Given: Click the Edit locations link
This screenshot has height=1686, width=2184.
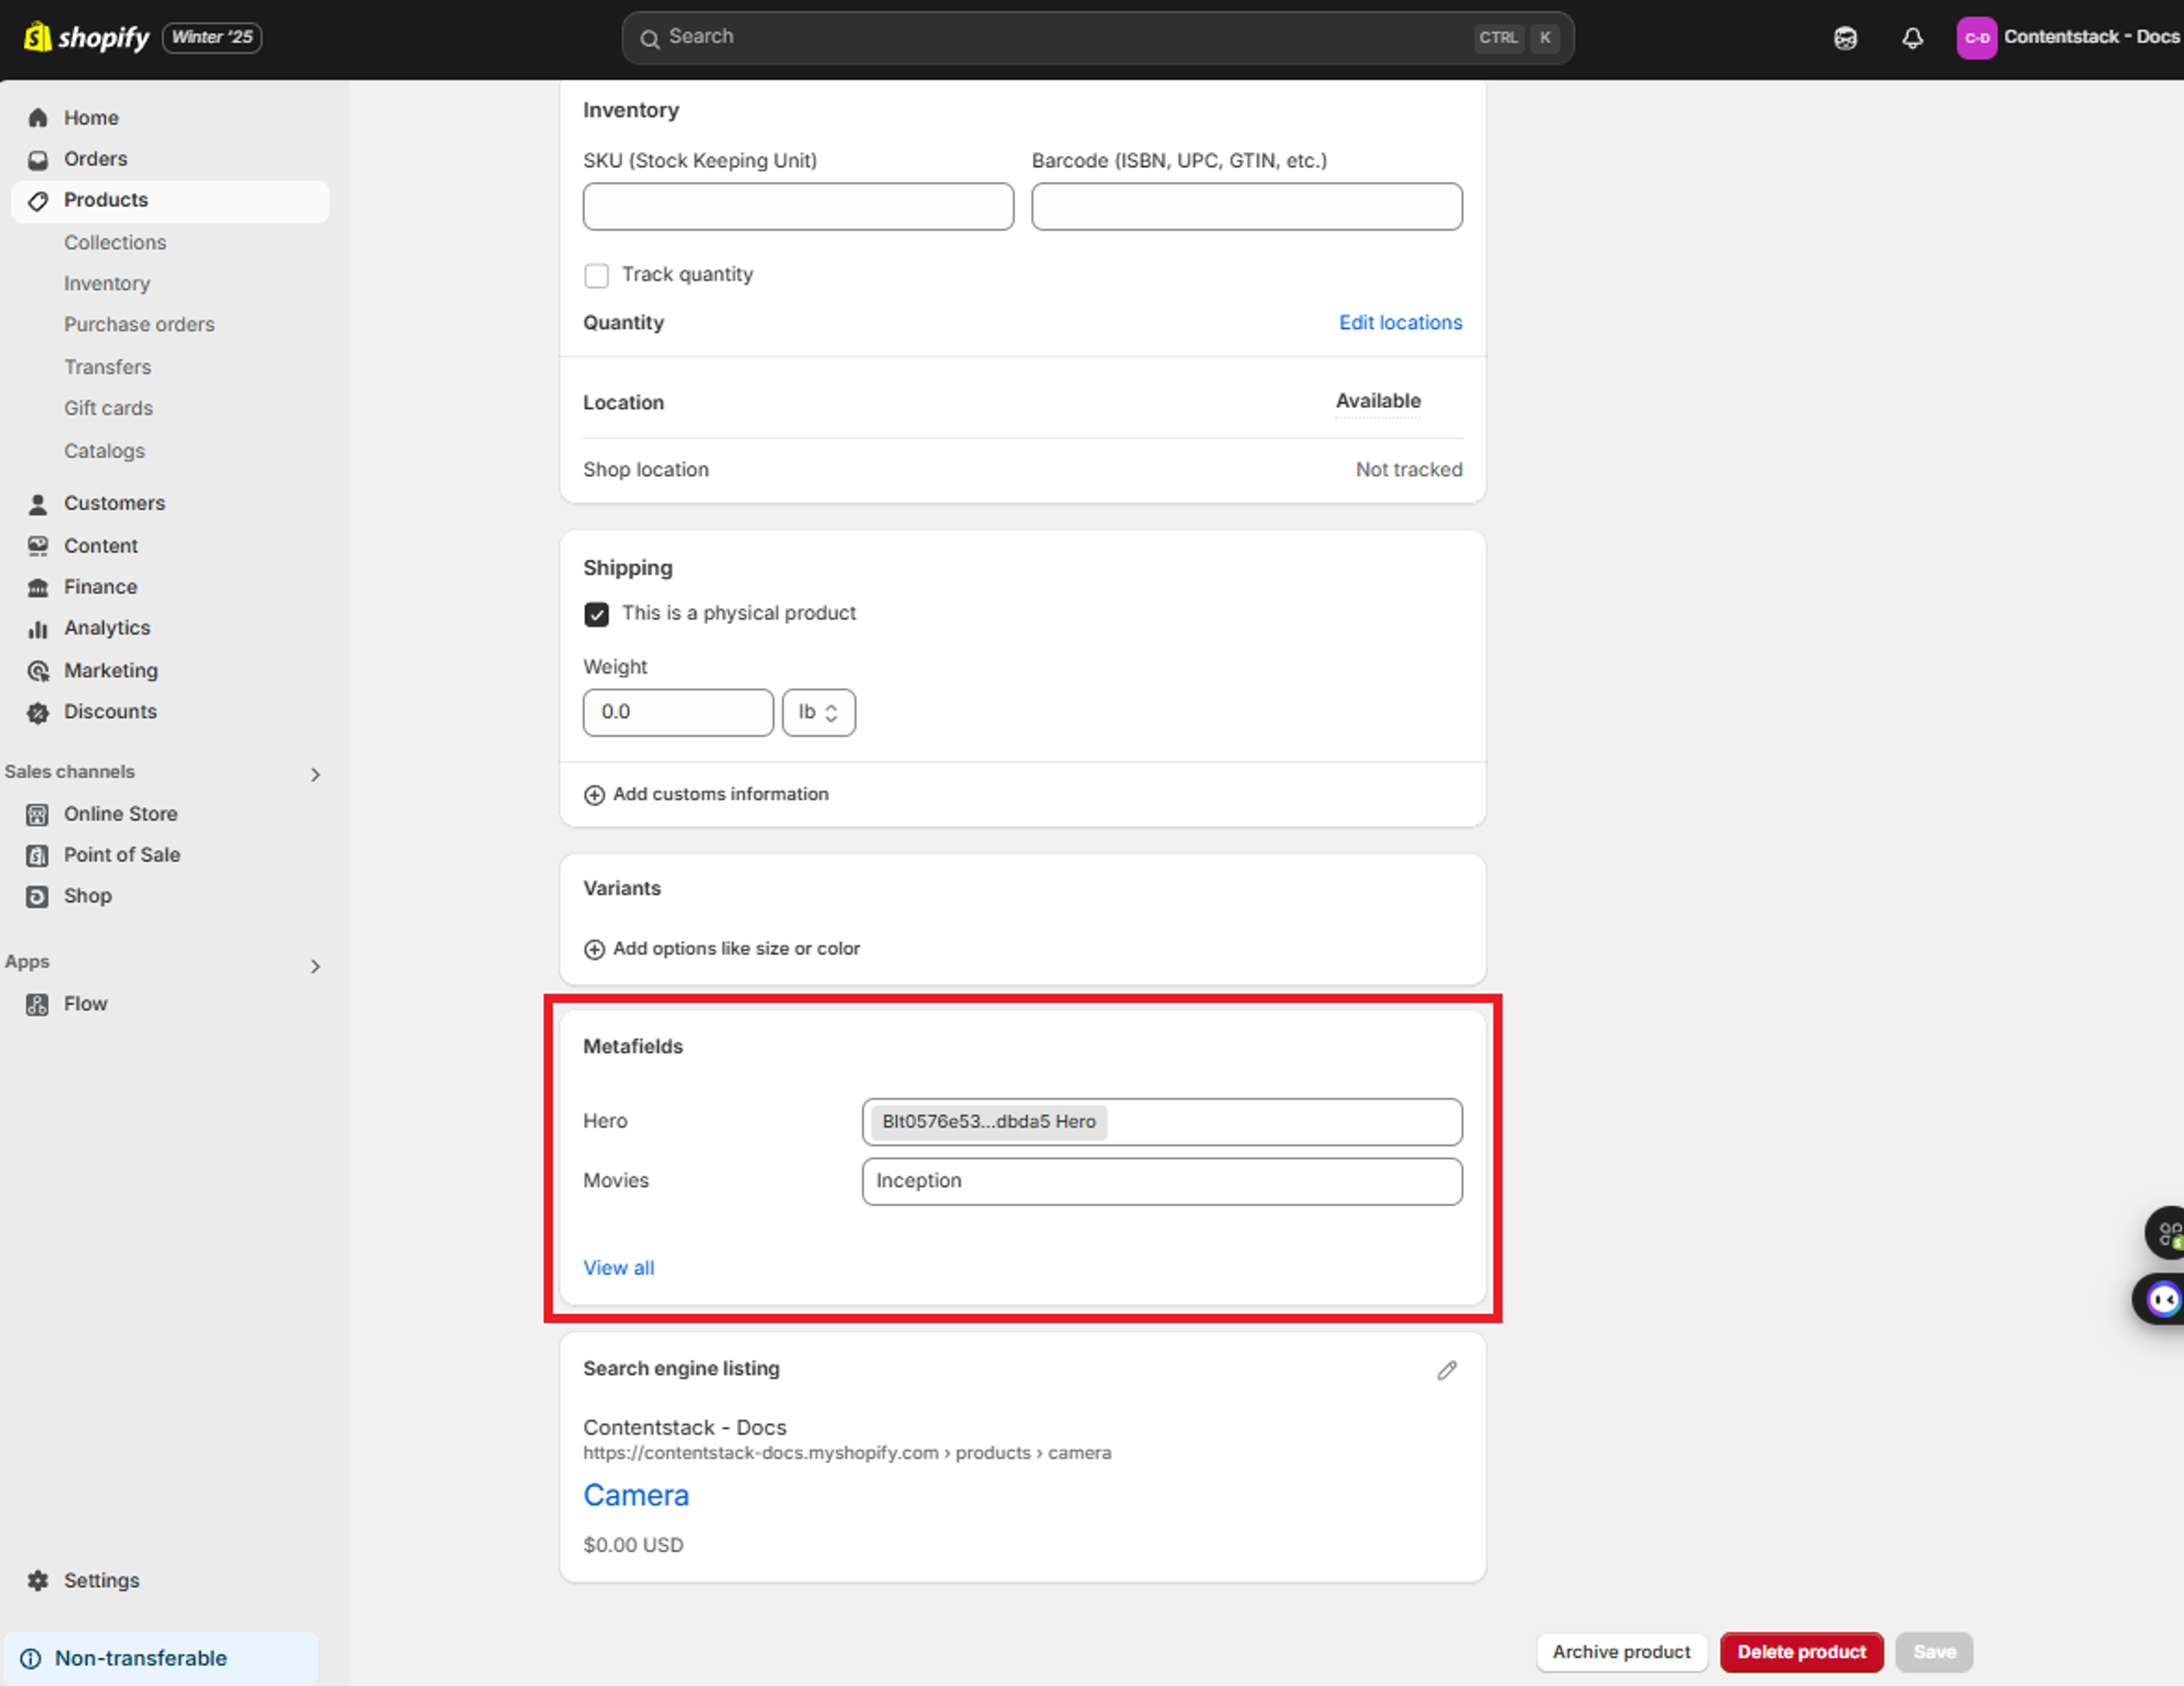Looking at the screenshot, I should tap(1400, 323).
